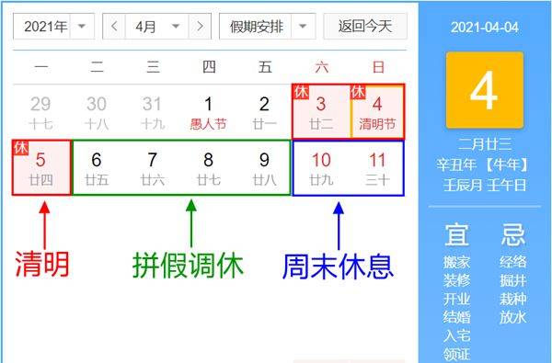Open the 2021年 year dropdown
The image size is (552, 363).
(x=53, y=27)
